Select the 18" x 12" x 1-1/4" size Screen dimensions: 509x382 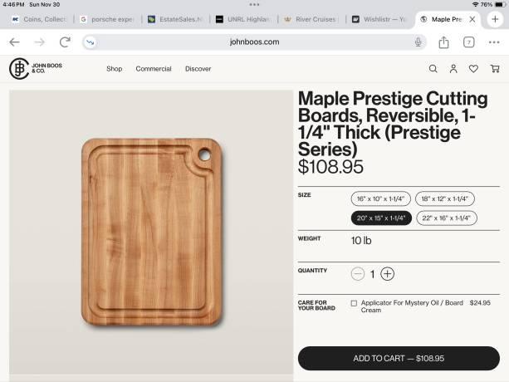point(444,199)
